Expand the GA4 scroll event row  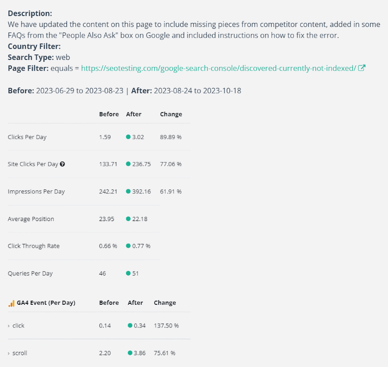(9, 353)
